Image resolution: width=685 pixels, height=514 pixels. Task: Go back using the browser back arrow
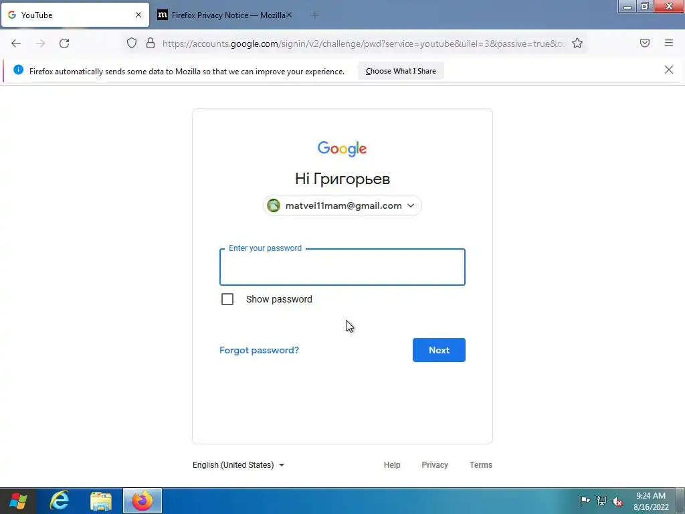click(x=16, y=44)
